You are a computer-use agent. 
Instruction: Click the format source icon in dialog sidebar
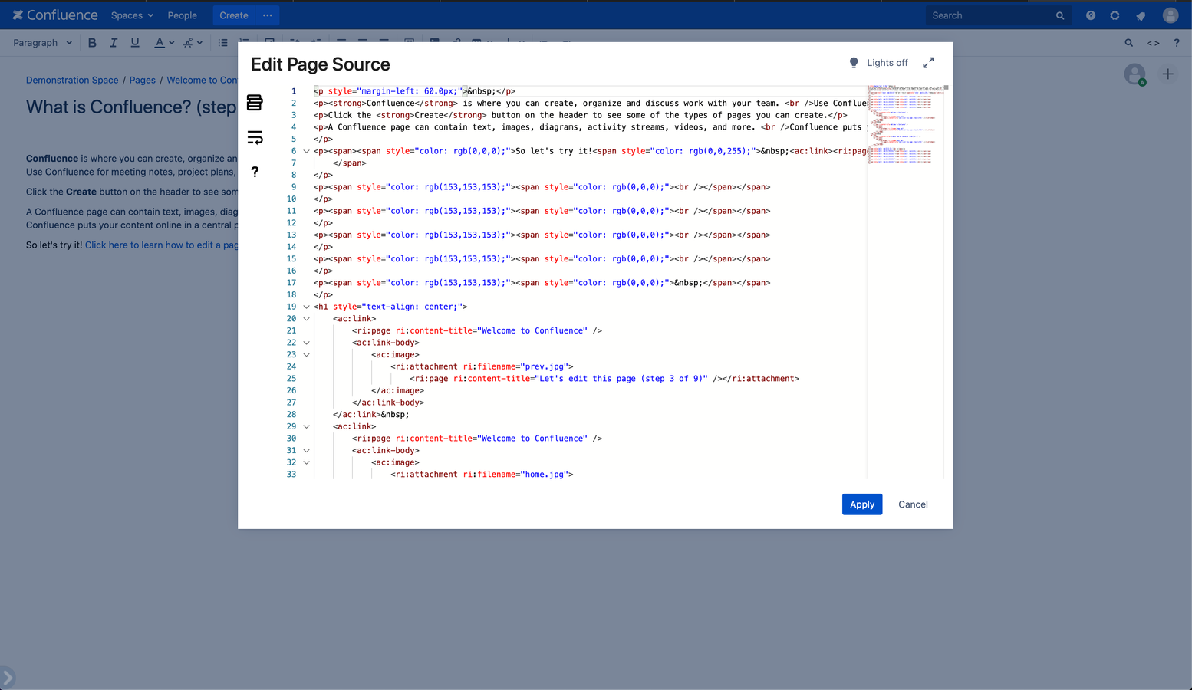(x=255, y=103)
